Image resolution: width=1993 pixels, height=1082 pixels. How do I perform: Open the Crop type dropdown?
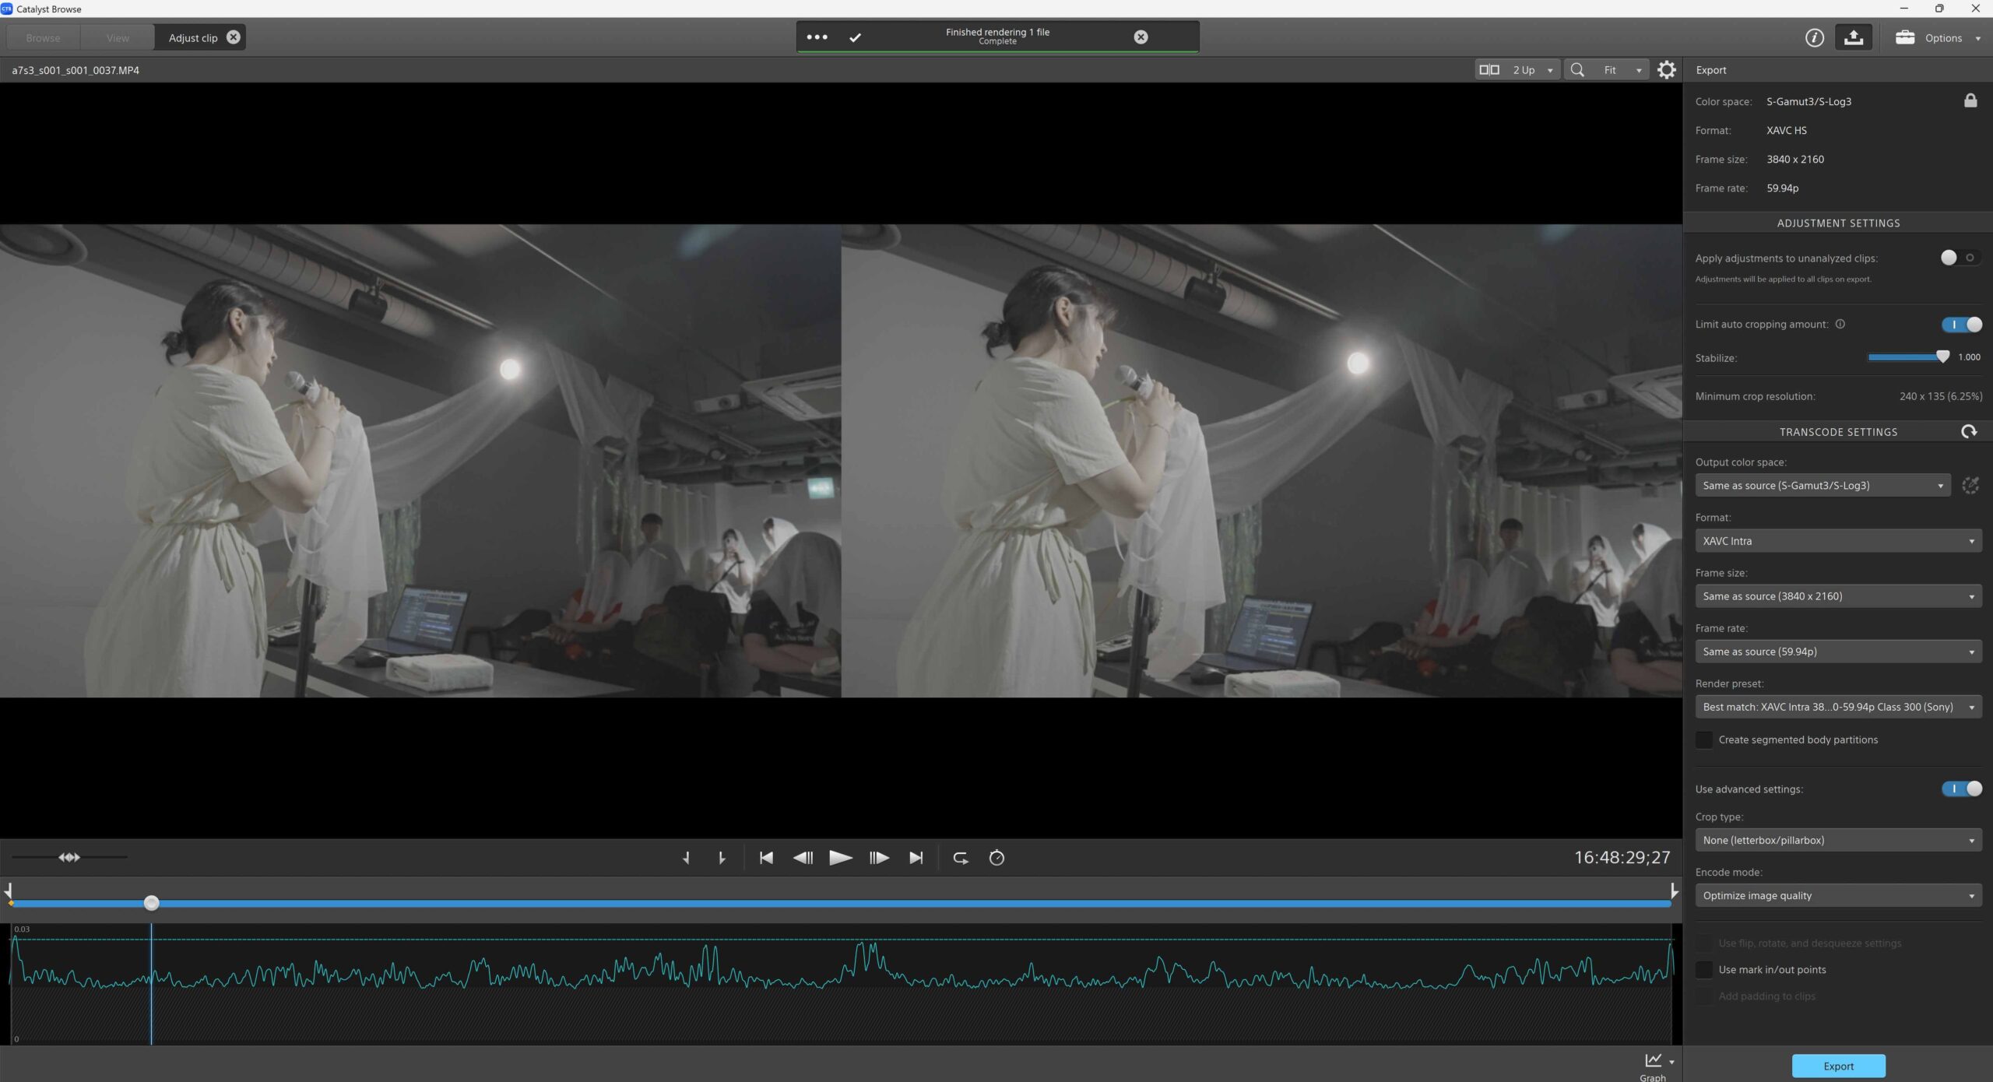pos(1838,840)
